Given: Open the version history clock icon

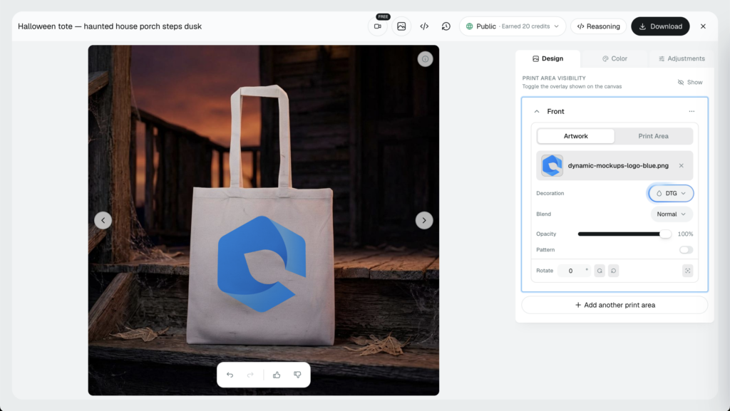Looking at the screenshot, I should point(446,26).
